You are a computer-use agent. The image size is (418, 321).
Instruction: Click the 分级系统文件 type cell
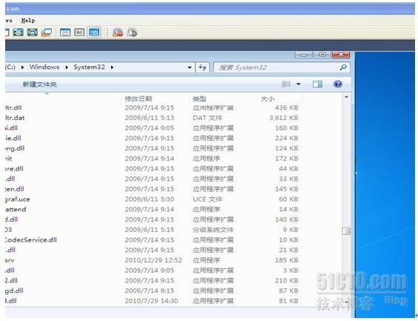click(x=213, y=230)
